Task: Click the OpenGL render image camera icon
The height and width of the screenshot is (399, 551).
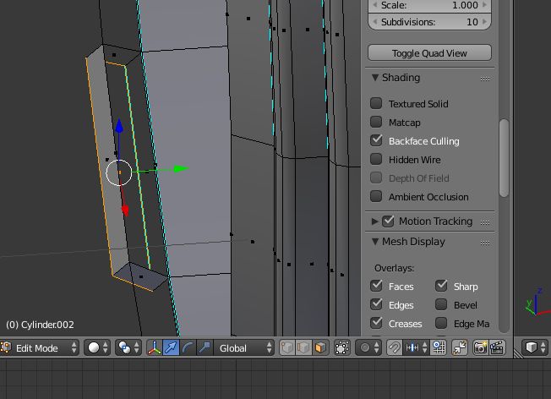Action: [x=480, y=348]
